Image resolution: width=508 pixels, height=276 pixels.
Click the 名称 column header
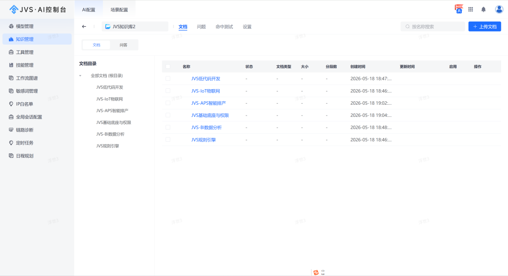tap(186, 67)
